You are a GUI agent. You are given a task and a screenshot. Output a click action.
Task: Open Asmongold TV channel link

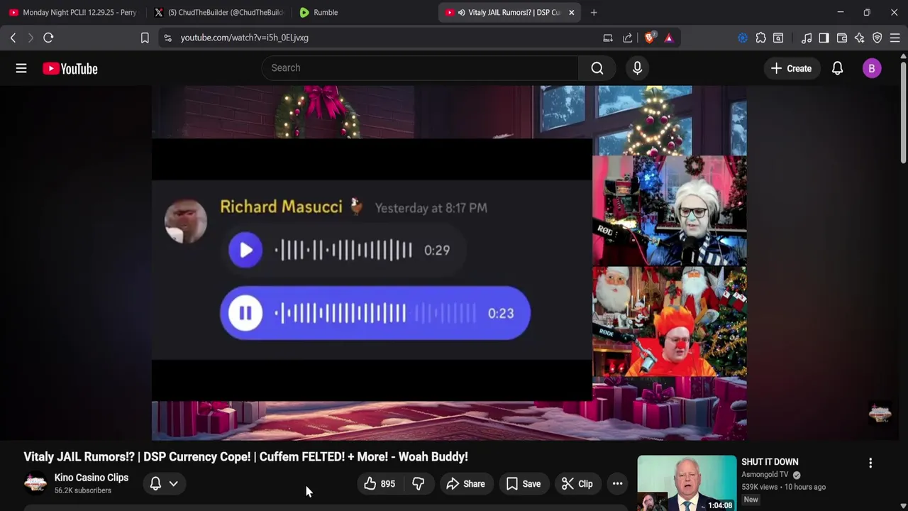click(765, 475)
